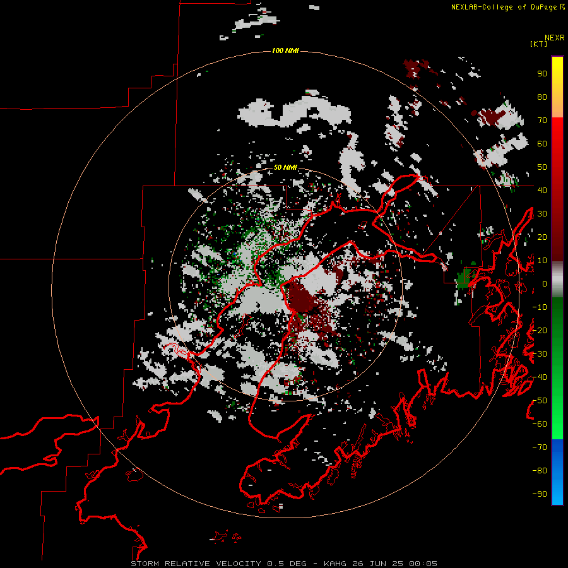
Task: Click the 10 value on velocity scale
Action: (542, 261)
